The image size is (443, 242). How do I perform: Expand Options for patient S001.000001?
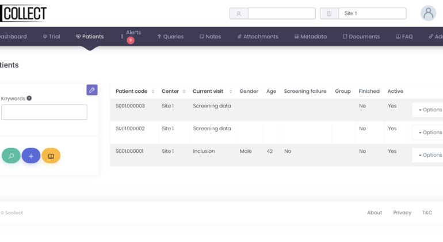point(429,155)
